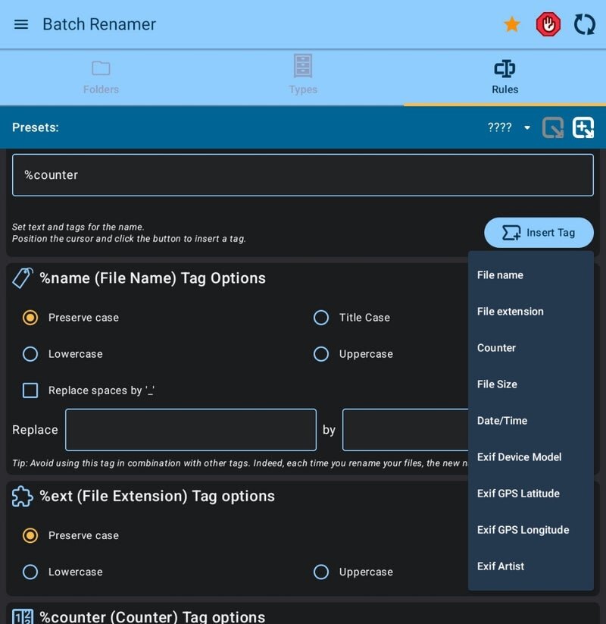Click the %counter (Counter) Tag options heading
The width and height of the screenshot is (606, 624).
coord(152,617)
